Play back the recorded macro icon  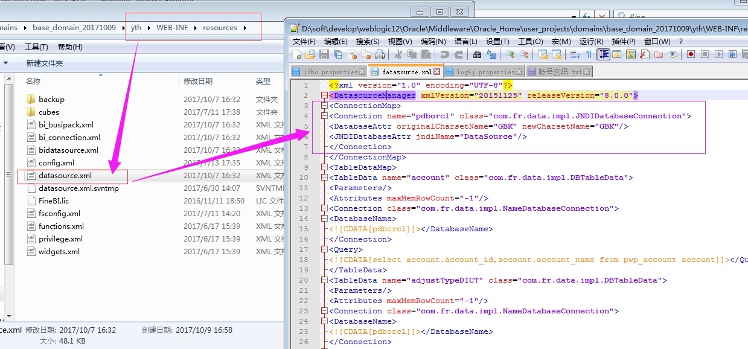pos(718,54)
